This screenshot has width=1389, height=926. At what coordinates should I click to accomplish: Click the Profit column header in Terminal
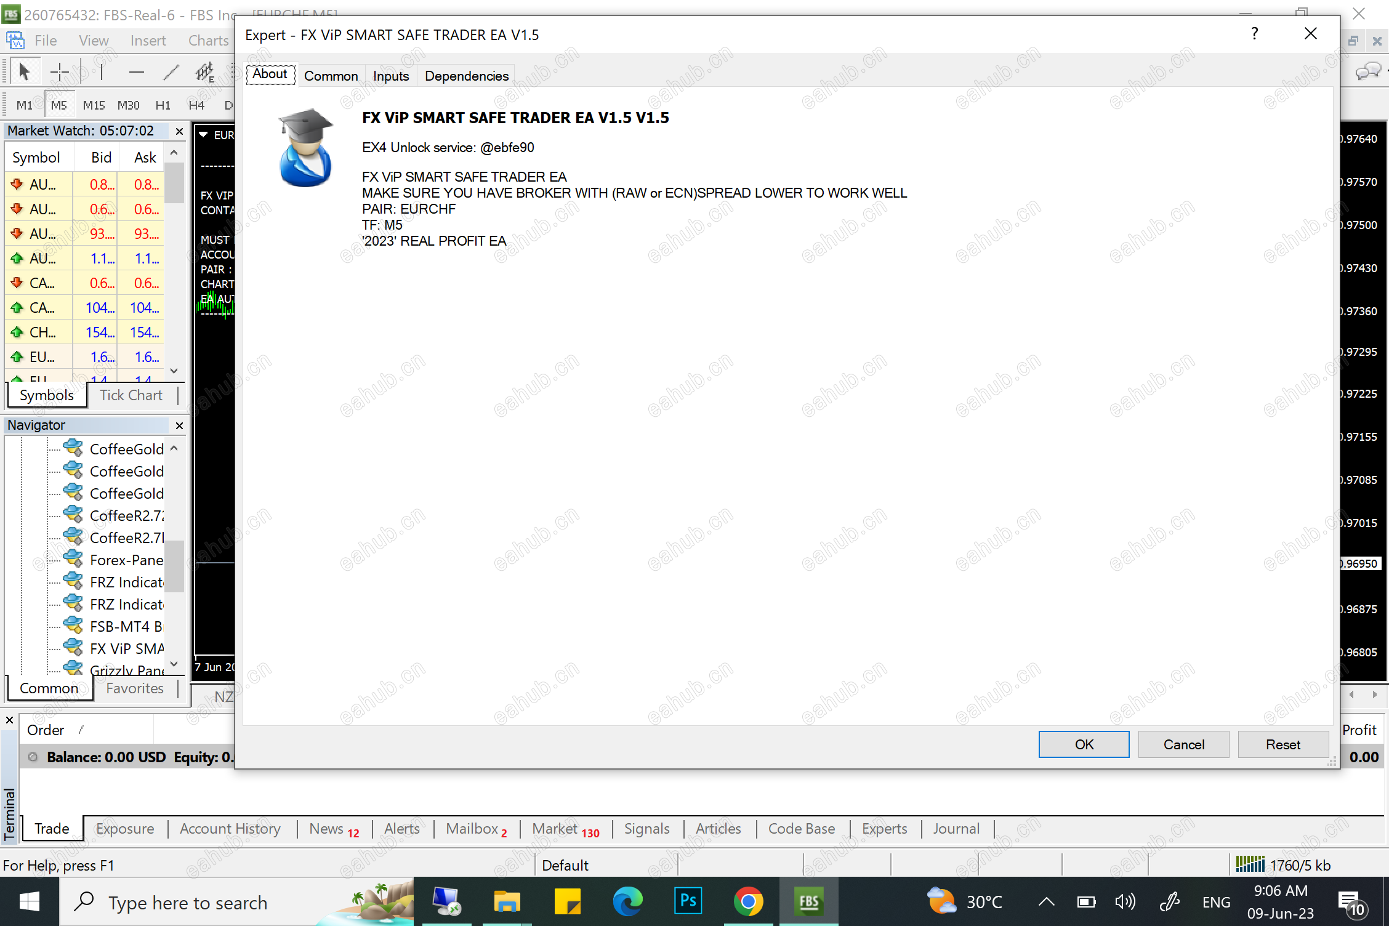point(1359,730)
